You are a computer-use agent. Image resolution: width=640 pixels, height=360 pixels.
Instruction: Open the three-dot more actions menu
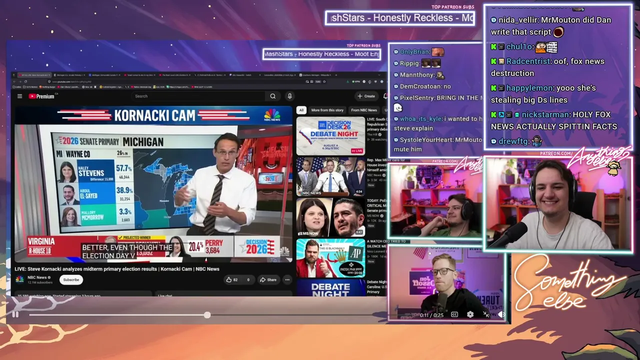pos(287,279)
